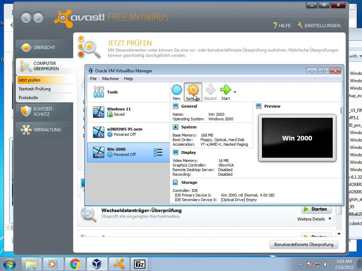Select the Windows 11 virtual machine

pyautogui.click(x=129, y=112)
